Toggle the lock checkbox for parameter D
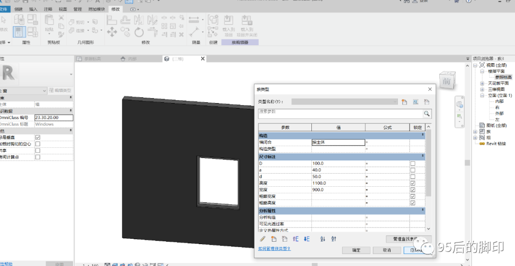Screen dimensions: 515x266 point(413,163)
